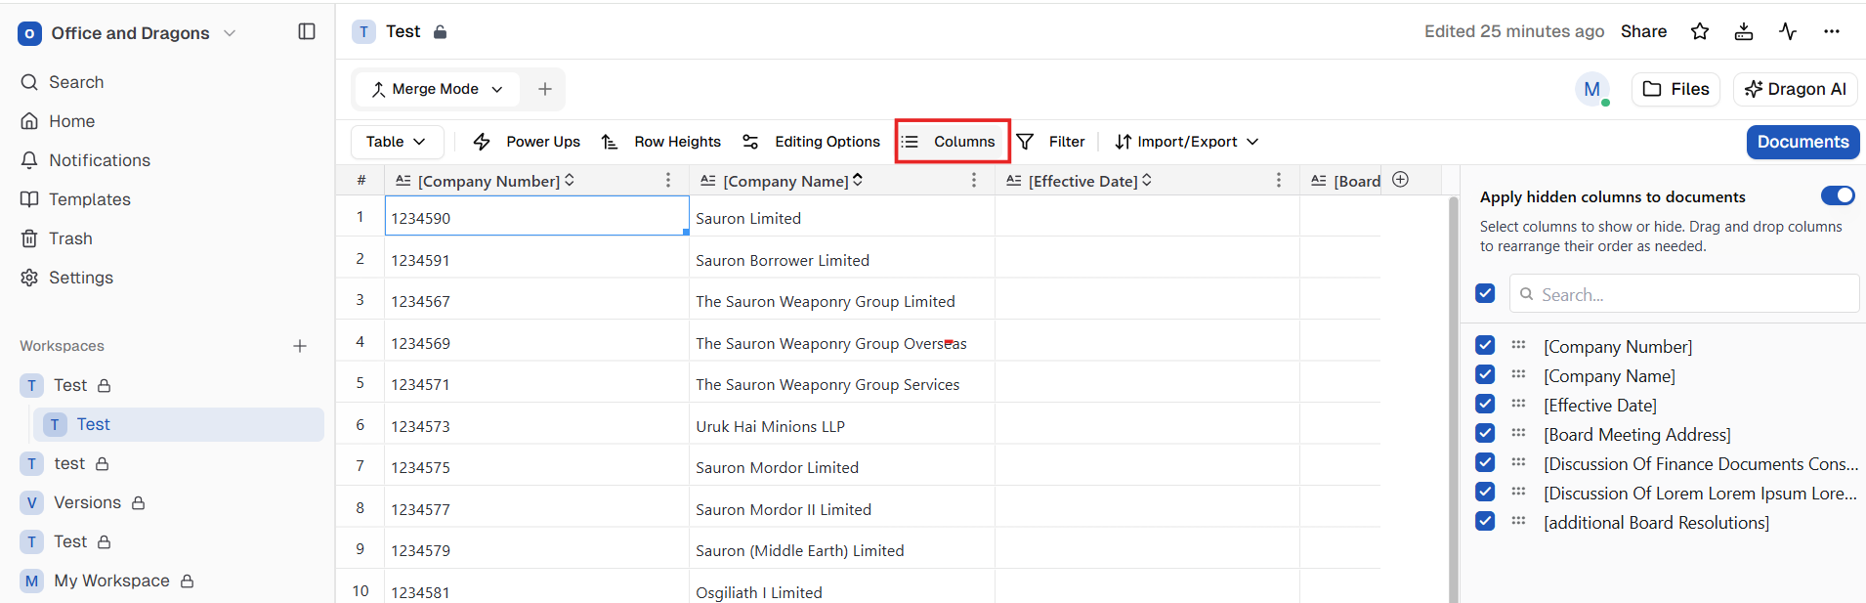
Task: Click the drag handle for [Company Name]
Action: tap(1518, 374)
